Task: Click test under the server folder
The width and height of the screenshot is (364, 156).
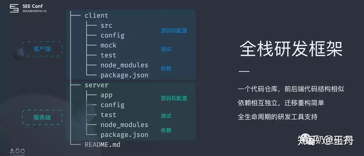Action: (x=108, y=115)
